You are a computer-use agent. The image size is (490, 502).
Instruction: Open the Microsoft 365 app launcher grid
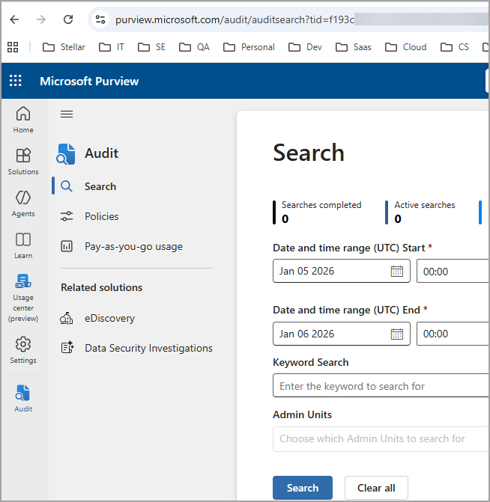tap(16, 81)
